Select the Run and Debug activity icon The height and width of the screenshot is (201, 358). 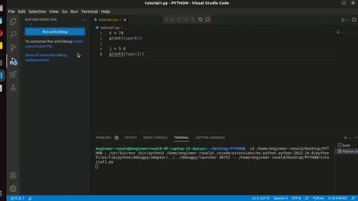click(x=13, y=61)
